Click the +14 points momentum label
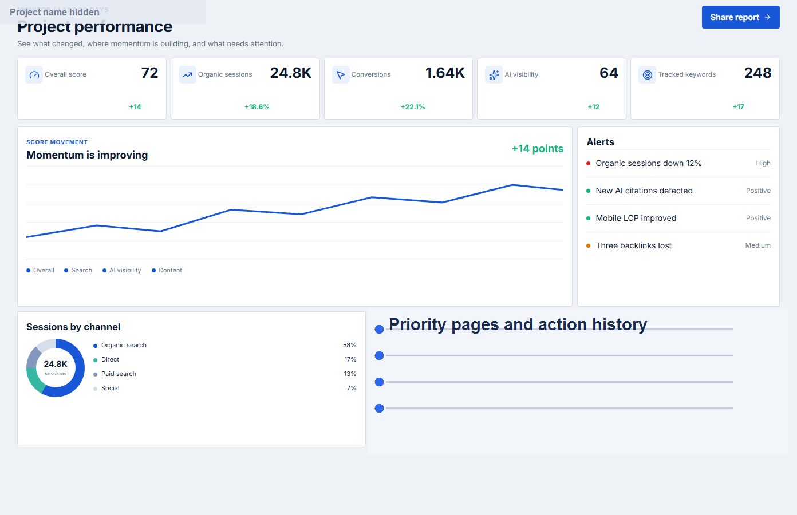The width and height of the screenshot is (797, 515). 537,149
